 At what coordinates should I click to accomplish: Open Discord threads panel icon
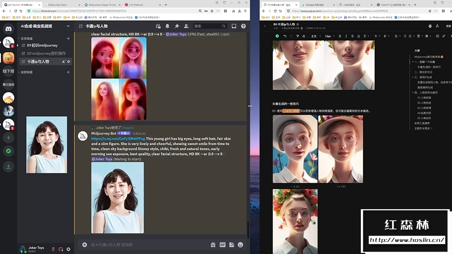pos(158,26)
